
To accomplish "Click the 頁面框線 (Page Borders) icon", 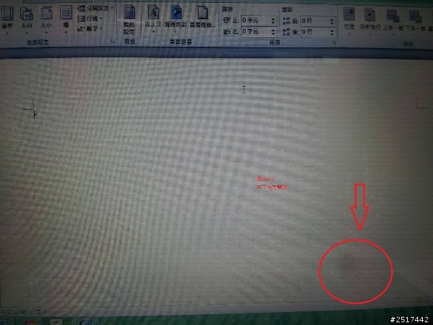I will coord(203,17).
